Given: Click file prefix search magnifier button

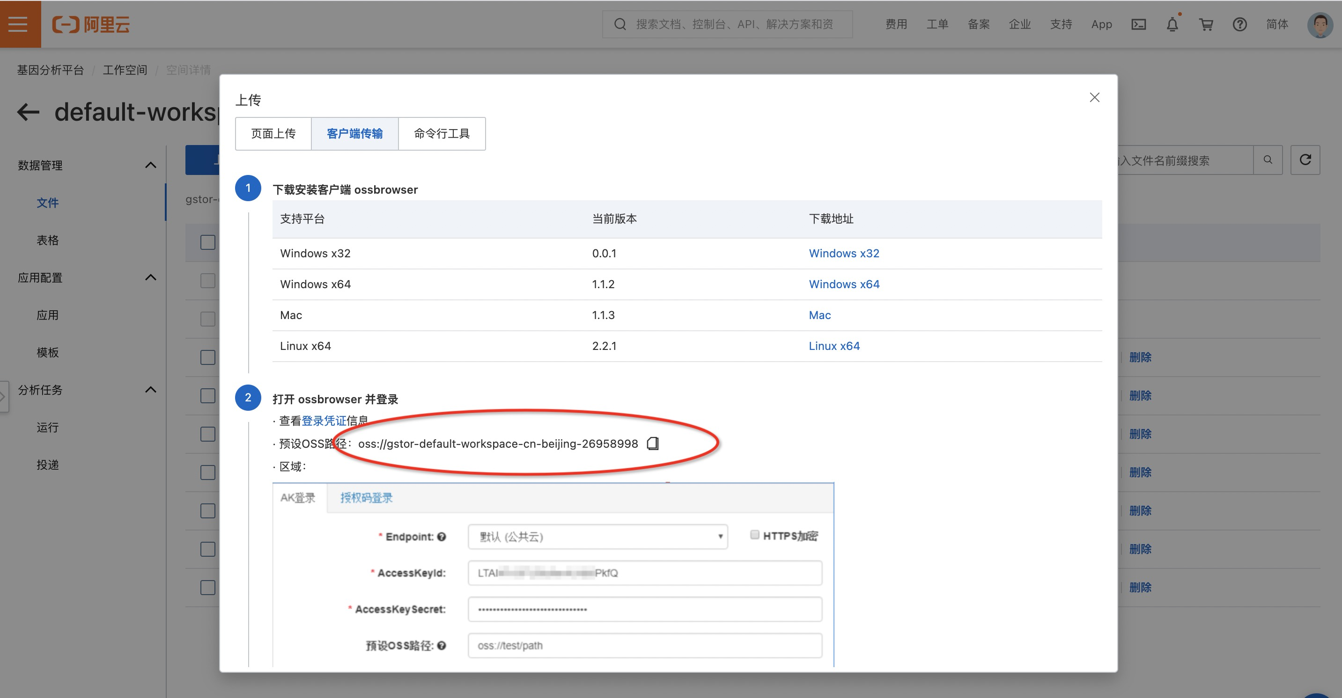Looking at the screenshot, I should [x=1268, y=160].
